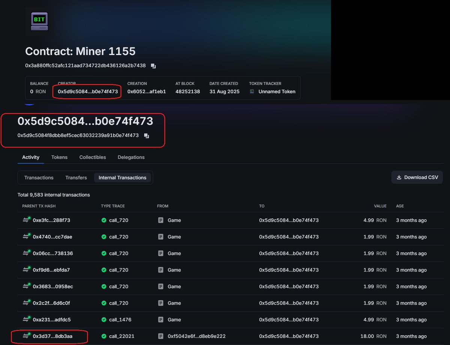This screenshot has height=345, width=450.
Task: Click the VALUE column header
Action: [x=380, y=206]
